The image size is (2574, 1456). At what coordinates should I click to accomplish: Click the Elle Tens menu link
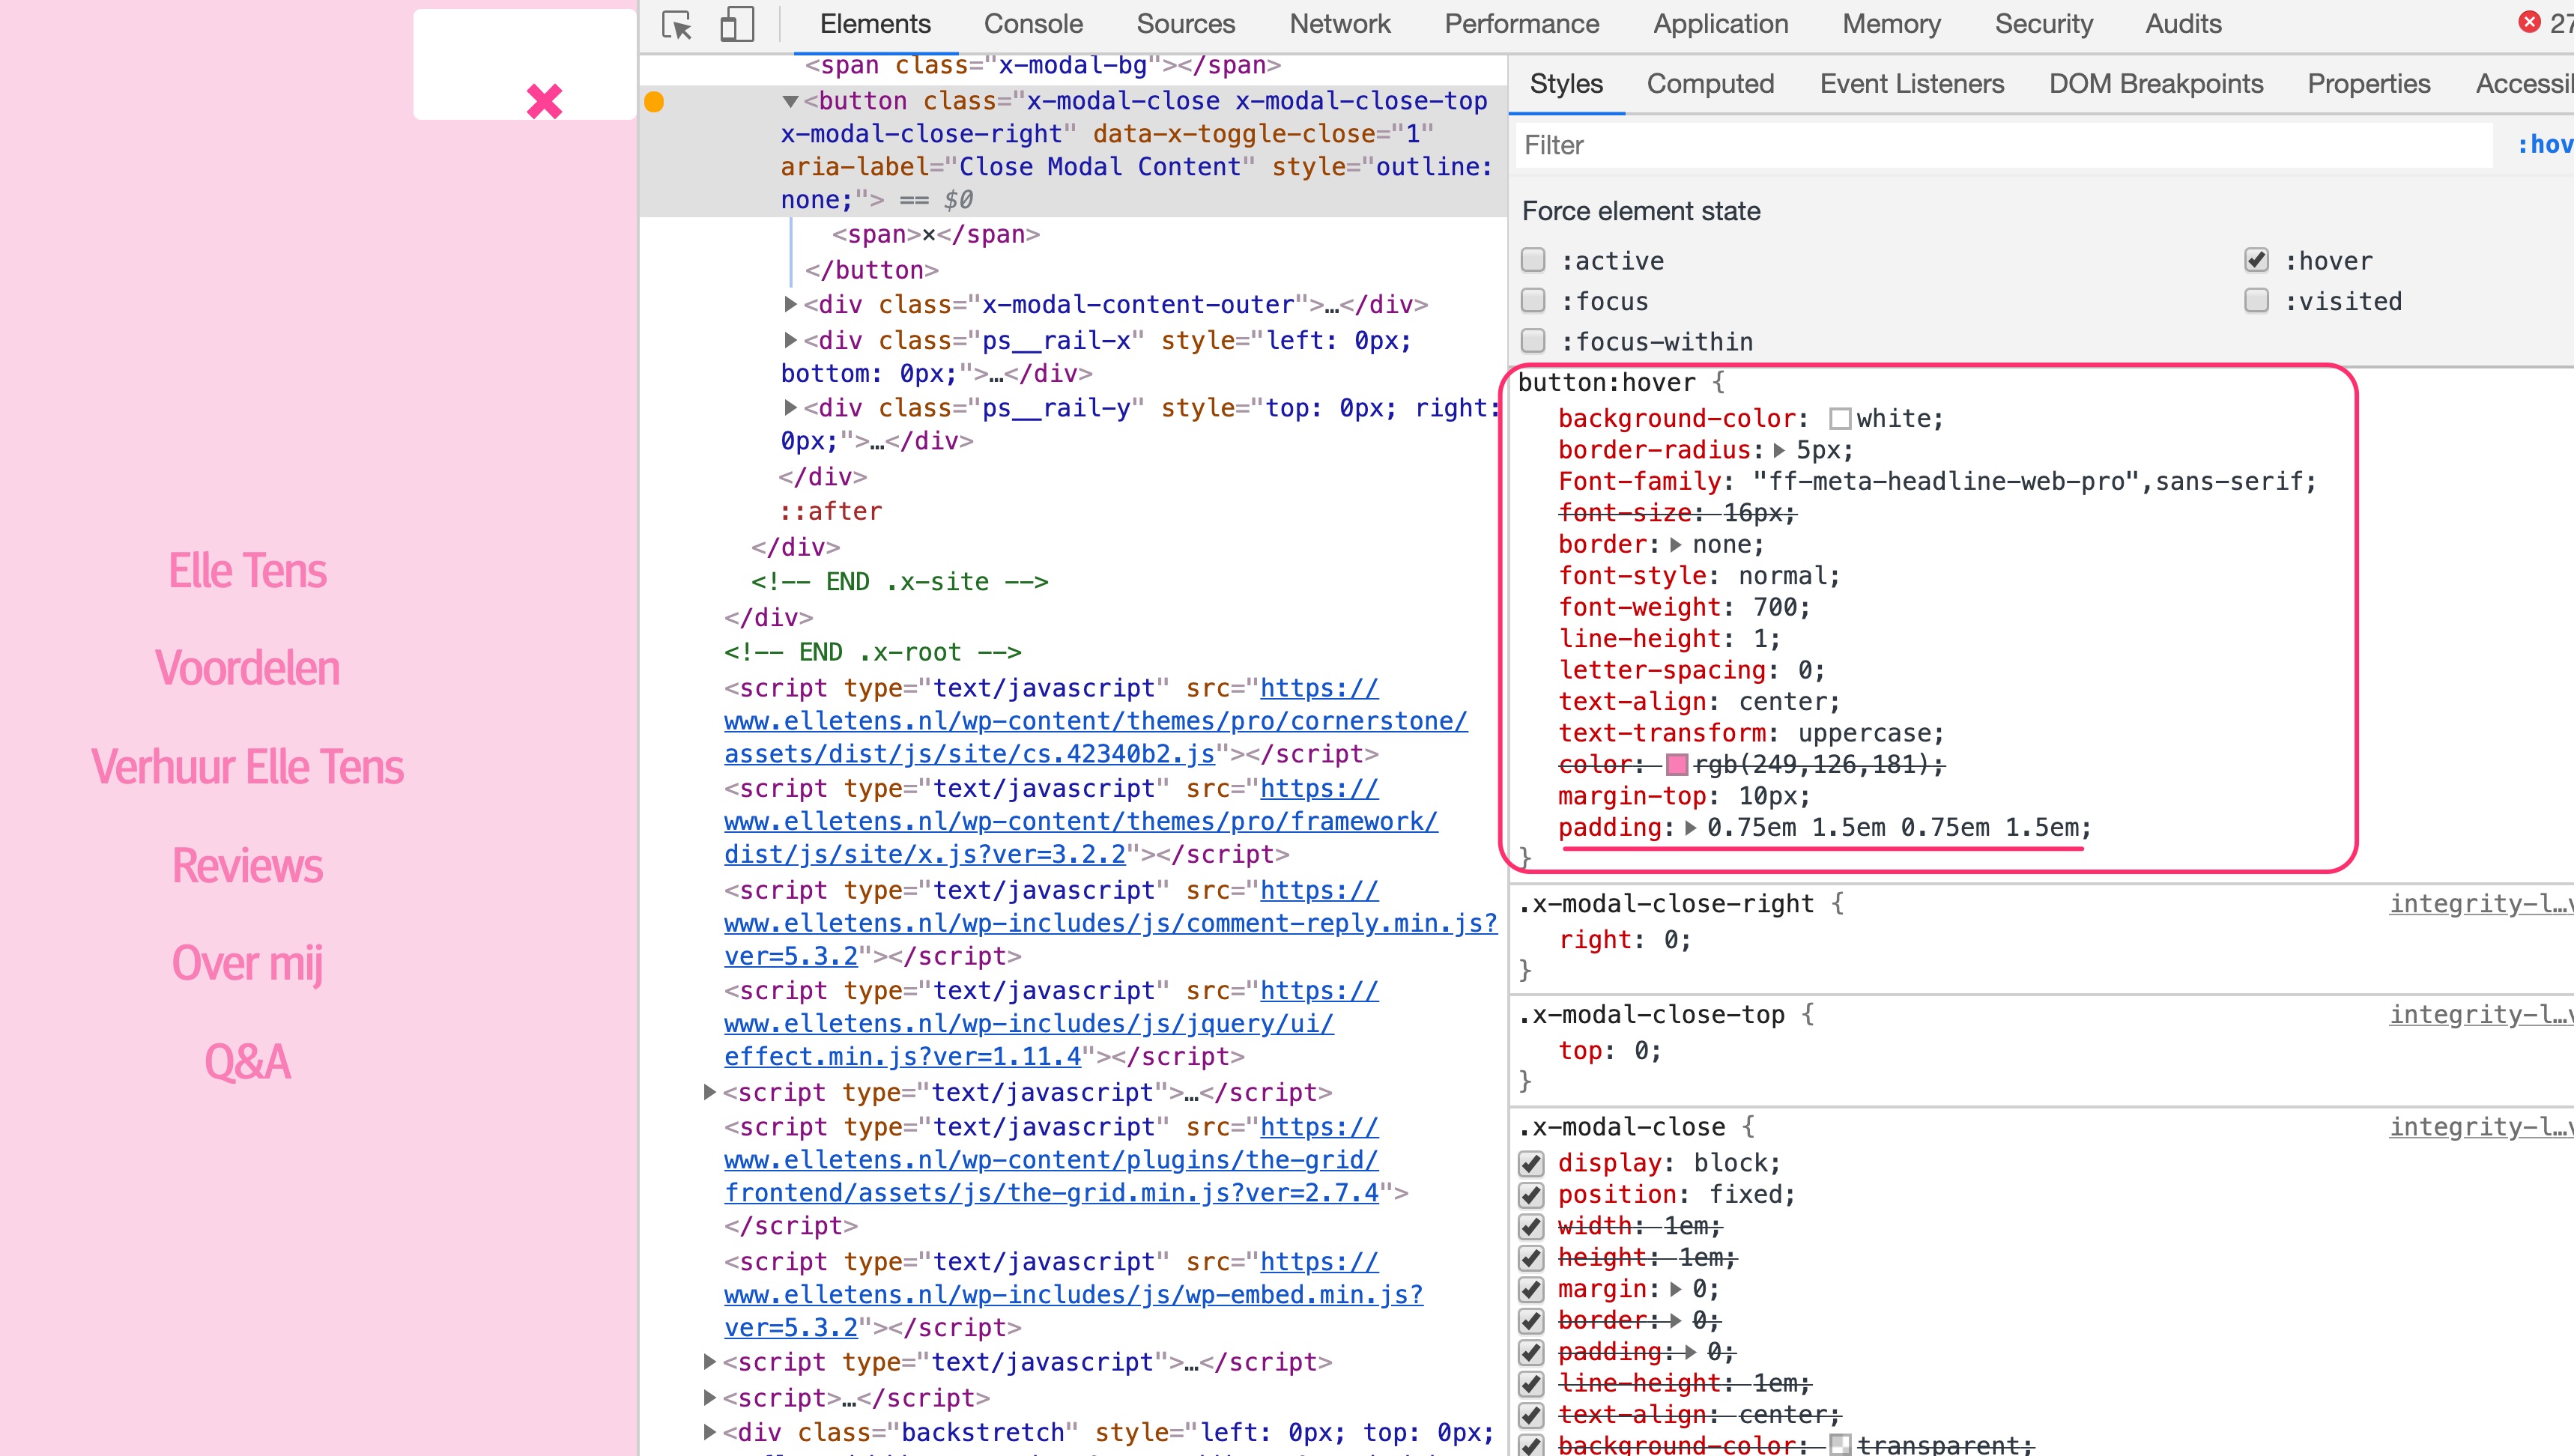(x=247, y=571)
